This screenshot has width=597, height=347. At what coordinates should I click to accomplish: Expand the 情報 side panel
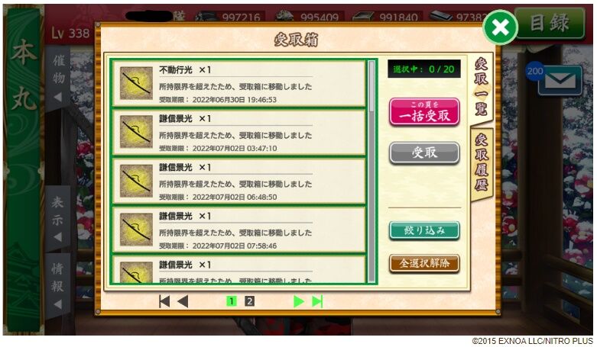click(58, 285)
